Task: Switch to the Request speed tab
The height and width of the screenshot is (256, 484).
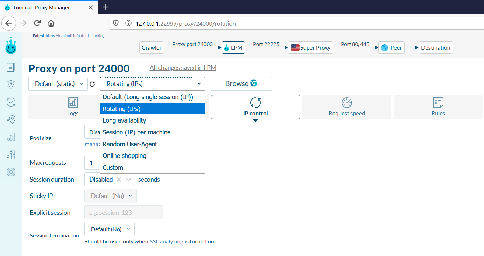Action: (347, 107)
